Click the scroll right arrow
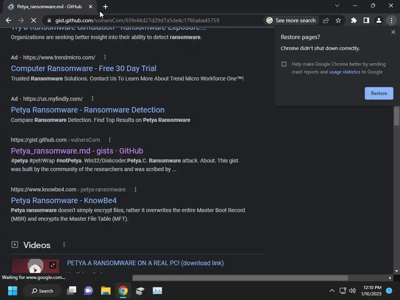 pyautogui.click(x=390, y=278)
